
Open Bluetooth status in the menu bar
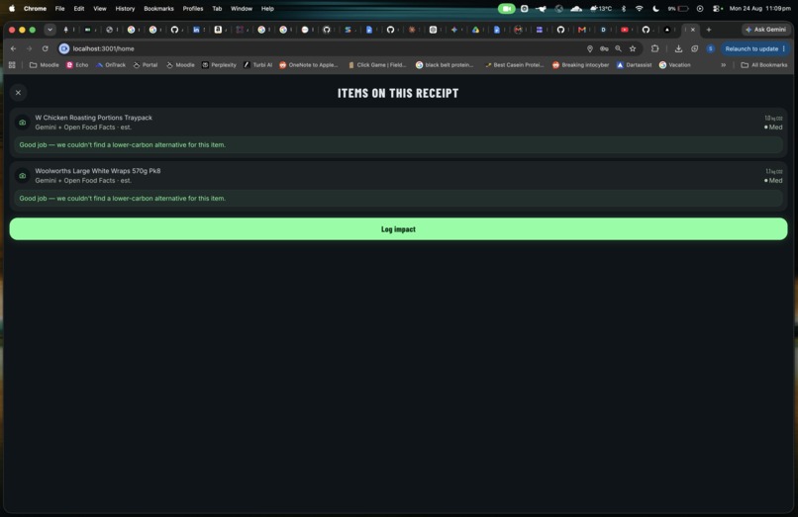coord(624,9)
